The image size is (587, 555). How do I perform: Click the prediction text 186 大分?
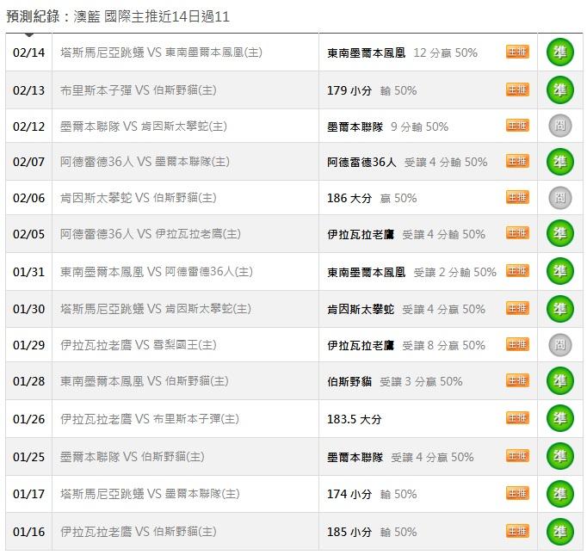point(349,198)
